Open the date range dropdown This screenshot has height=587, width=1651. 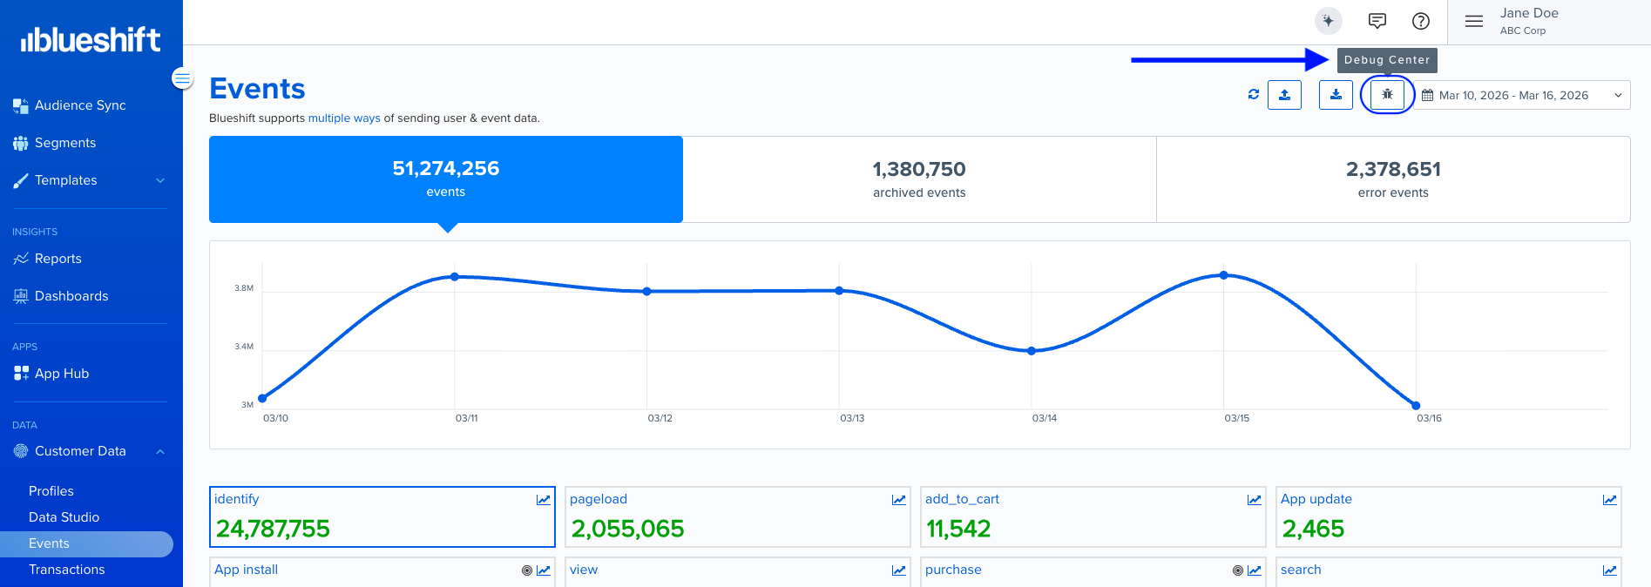coord(1521,95)
